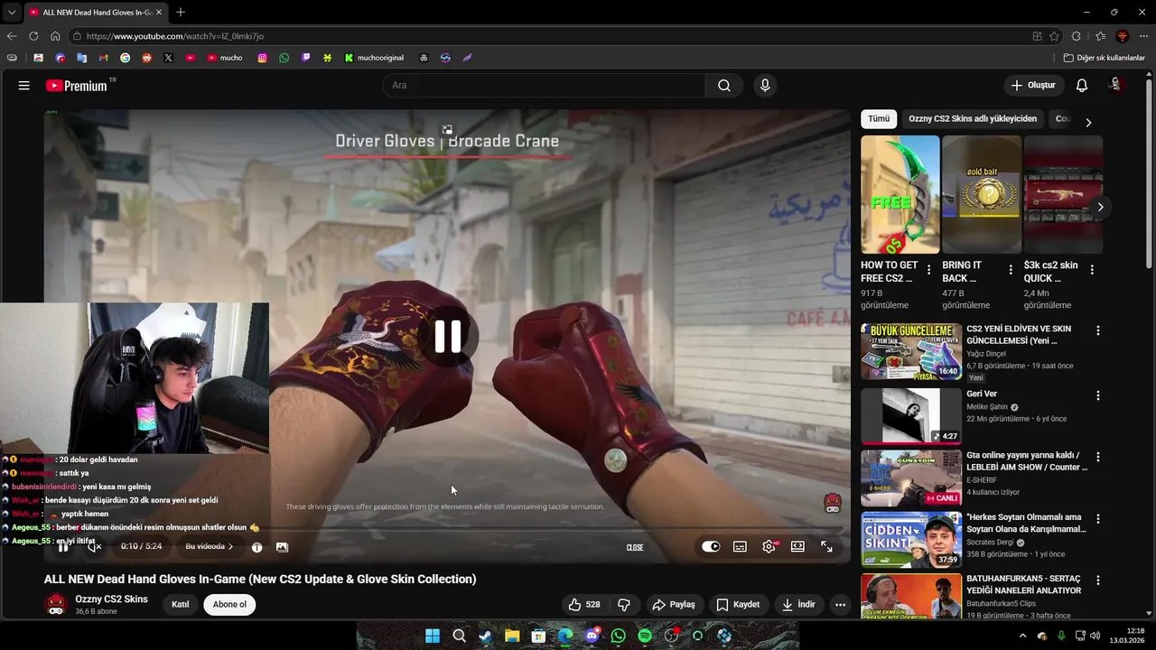Open the Windows Start menu
The width and height of the screenshot is (1156, 650).
tap(433, 636)
